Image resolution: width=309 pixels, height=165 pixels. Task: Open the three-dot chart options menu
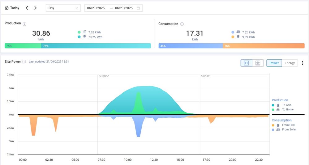pyautogui.click(x=303, y=63)
